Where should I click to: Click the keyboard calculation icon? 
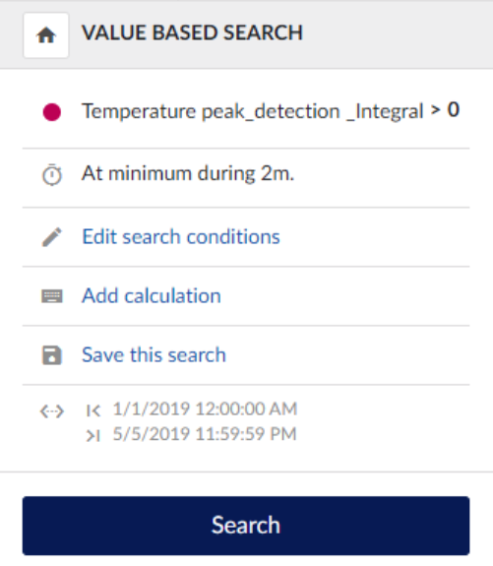(x=52, y=296)
